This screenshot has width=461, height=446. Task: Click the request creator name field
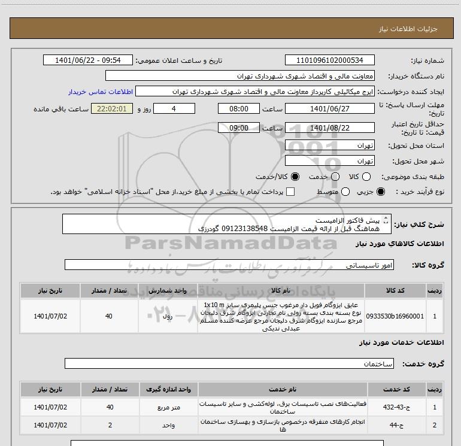[255, 91]
